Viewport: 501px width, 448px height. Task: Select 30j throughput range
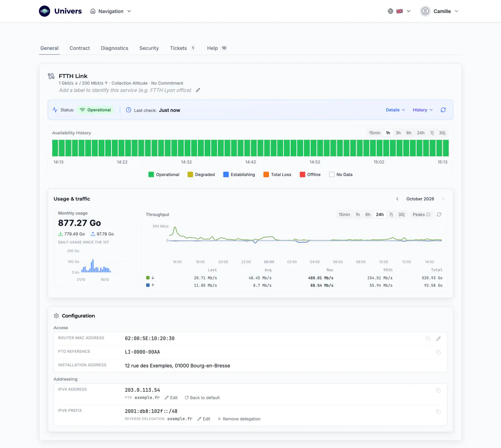(x=401, y=215)
